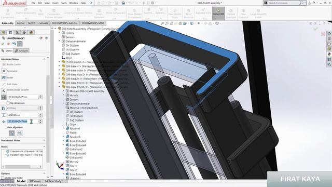The image size is (332, 187).
Task: Open the DisplayManager tab icon
Action: coord(31,32)
